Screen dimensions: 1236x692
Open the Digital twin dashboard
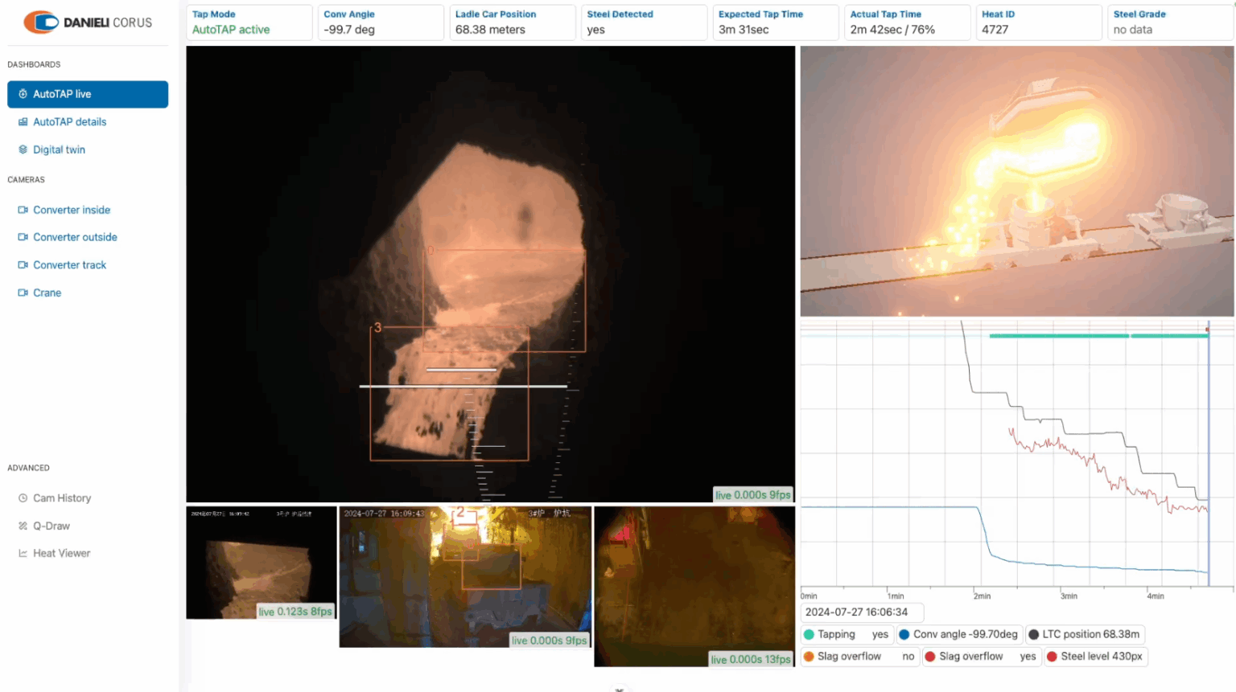click(x=59, y=149)
